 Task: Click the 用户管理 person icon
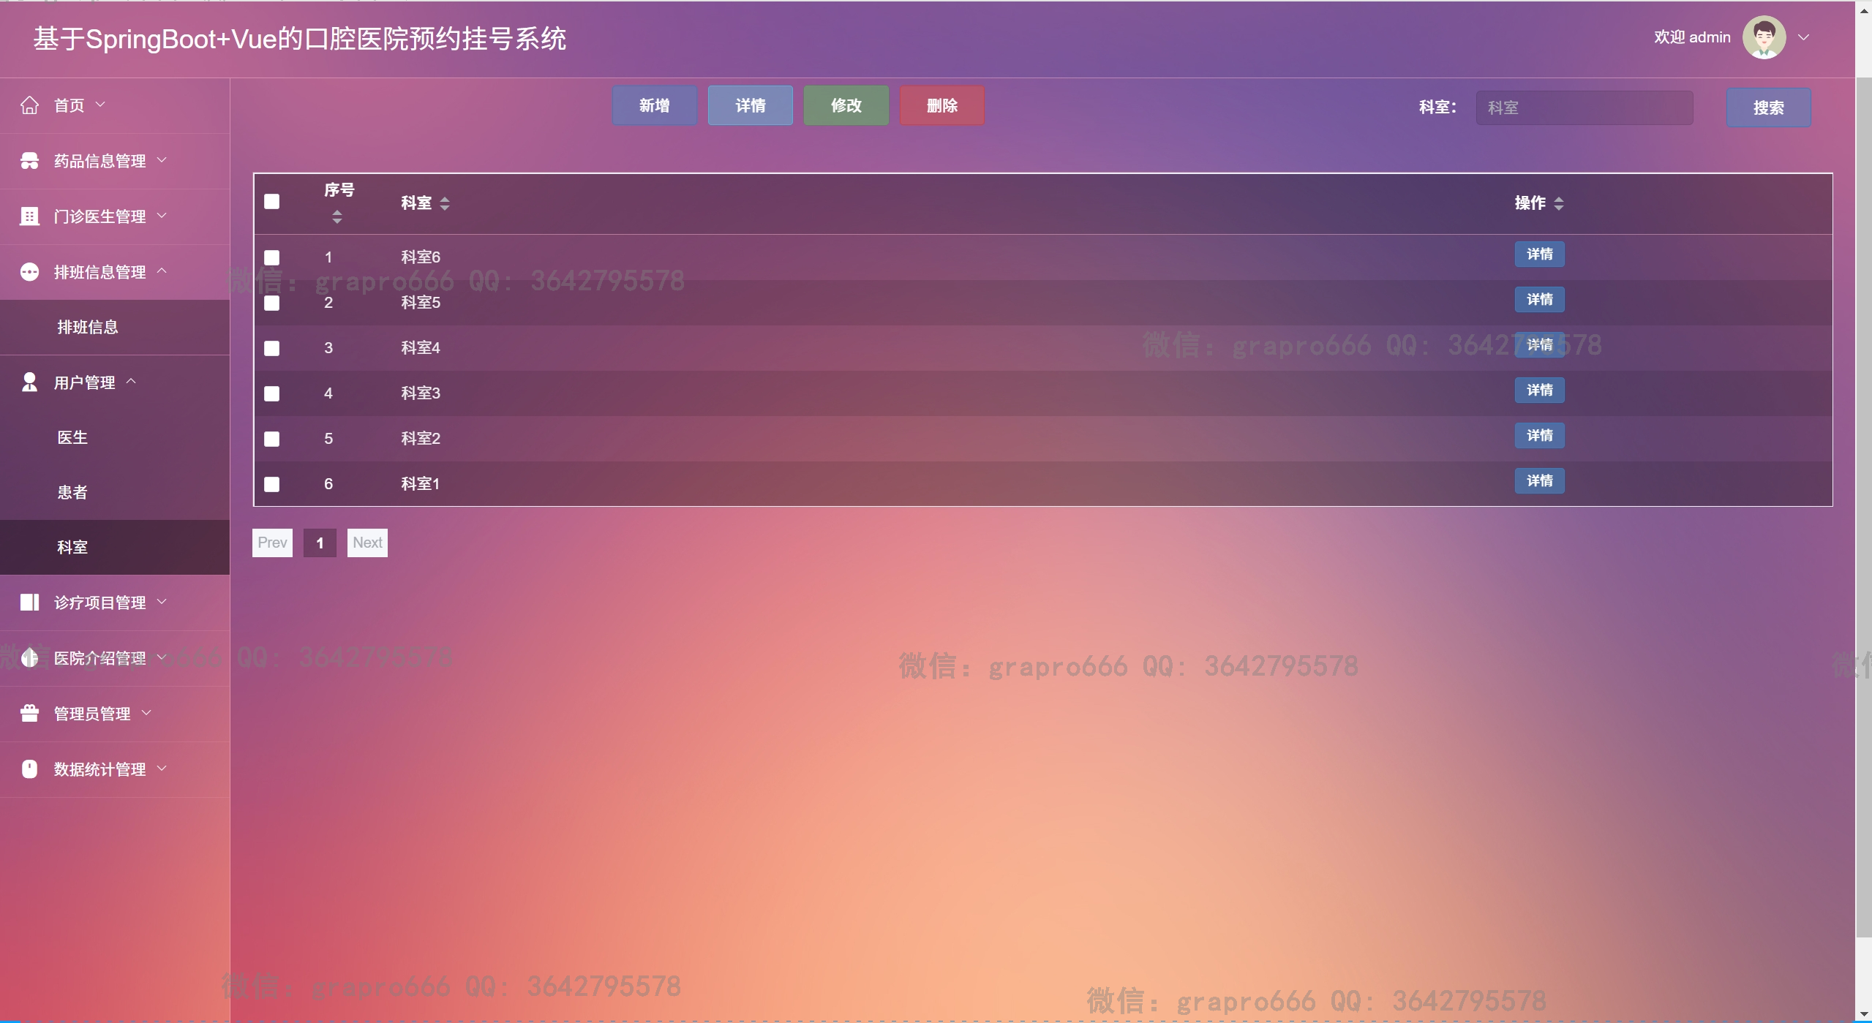click(x=29, y=382)
